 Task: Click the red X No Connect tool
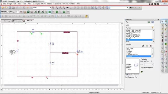[x=166, y=52]
